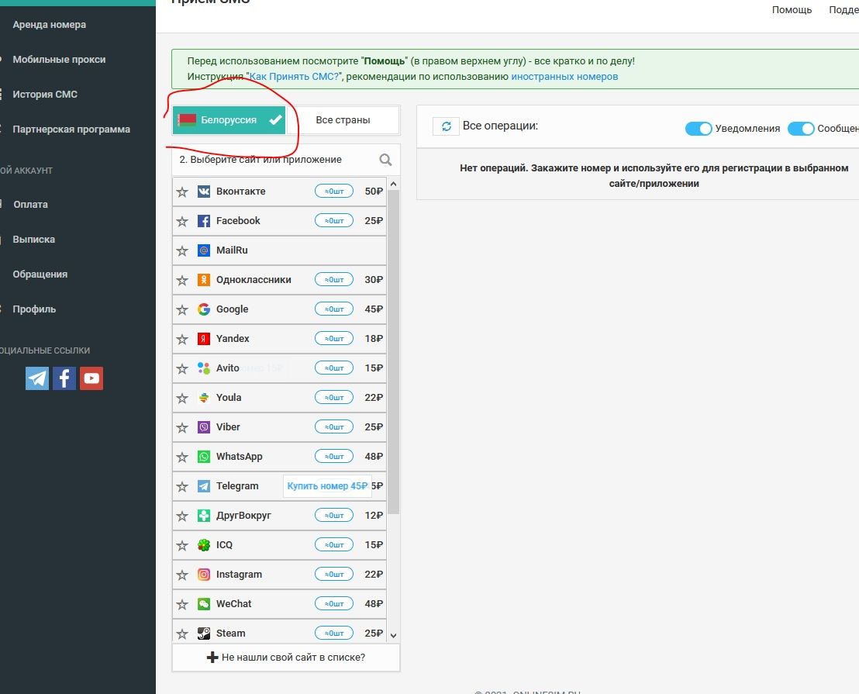Favorite Вконтакте with its star icon
The image size is (859, 694).
(182, 192)
